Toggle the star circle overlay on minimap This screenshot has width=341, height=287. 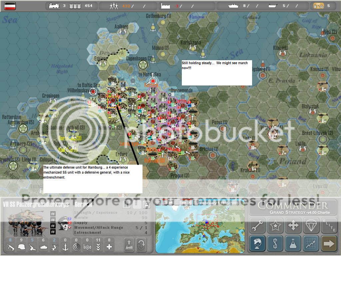(x=190, y=203)
